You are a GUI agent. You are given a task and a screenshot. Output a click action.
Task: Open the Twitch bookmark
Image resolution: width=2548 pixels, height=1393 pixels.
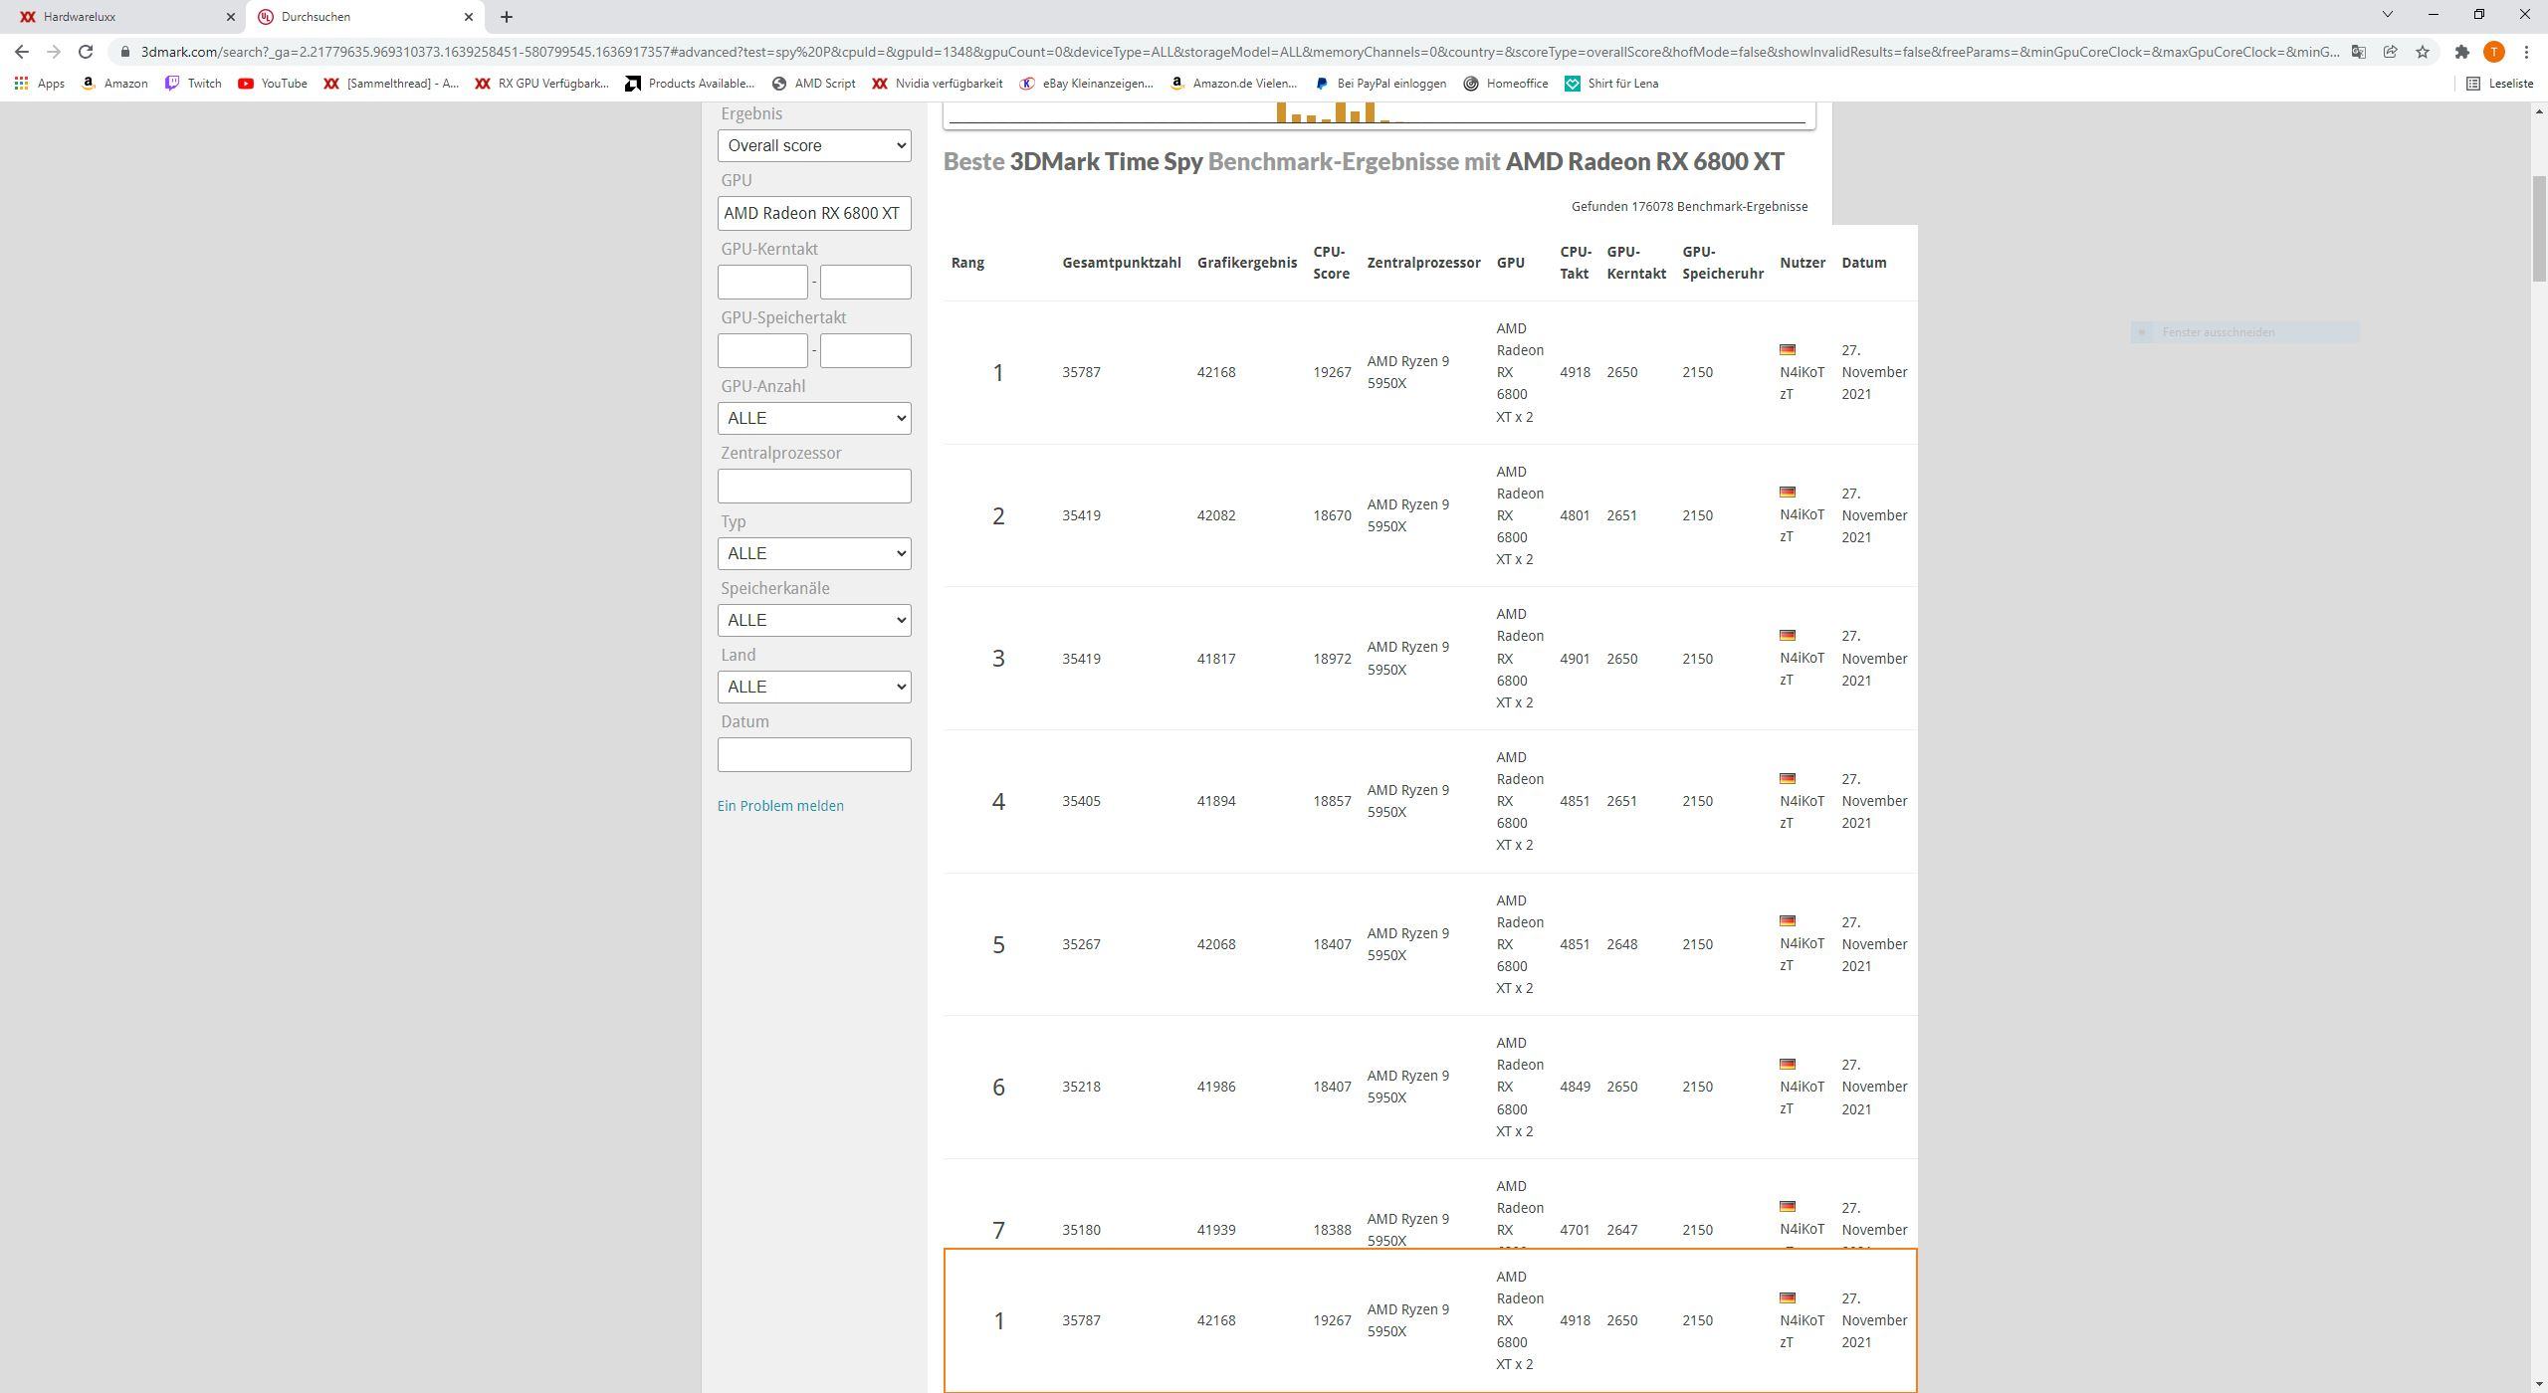[193, 84]
